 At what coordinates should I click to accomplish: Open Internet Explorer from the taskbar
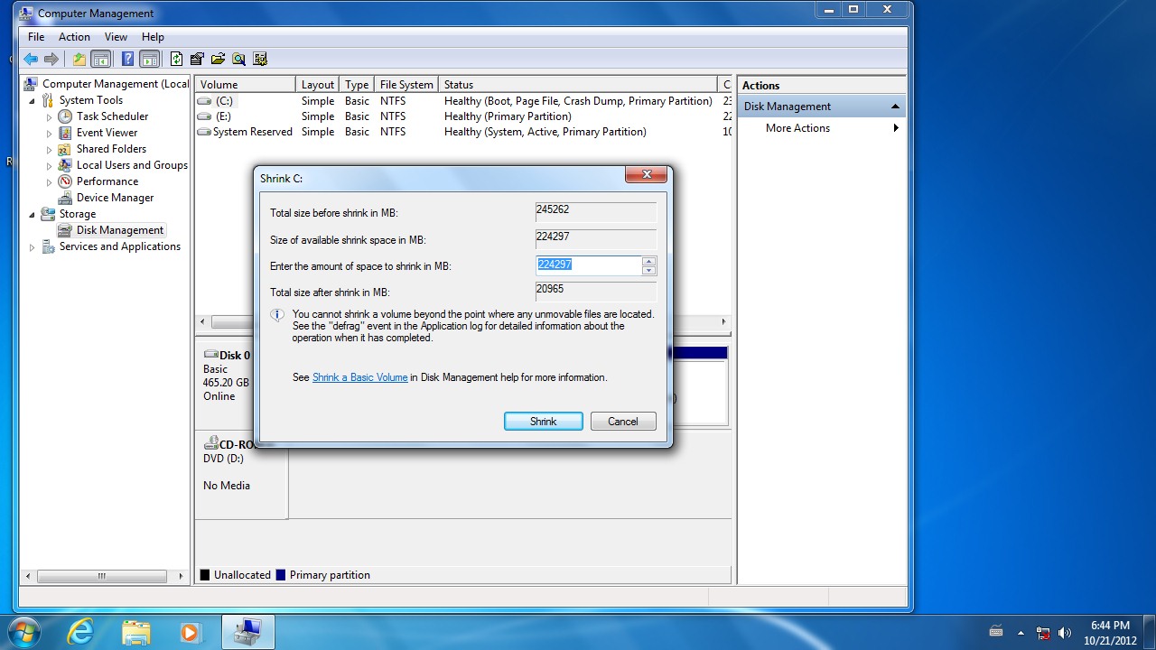point(80,632)
